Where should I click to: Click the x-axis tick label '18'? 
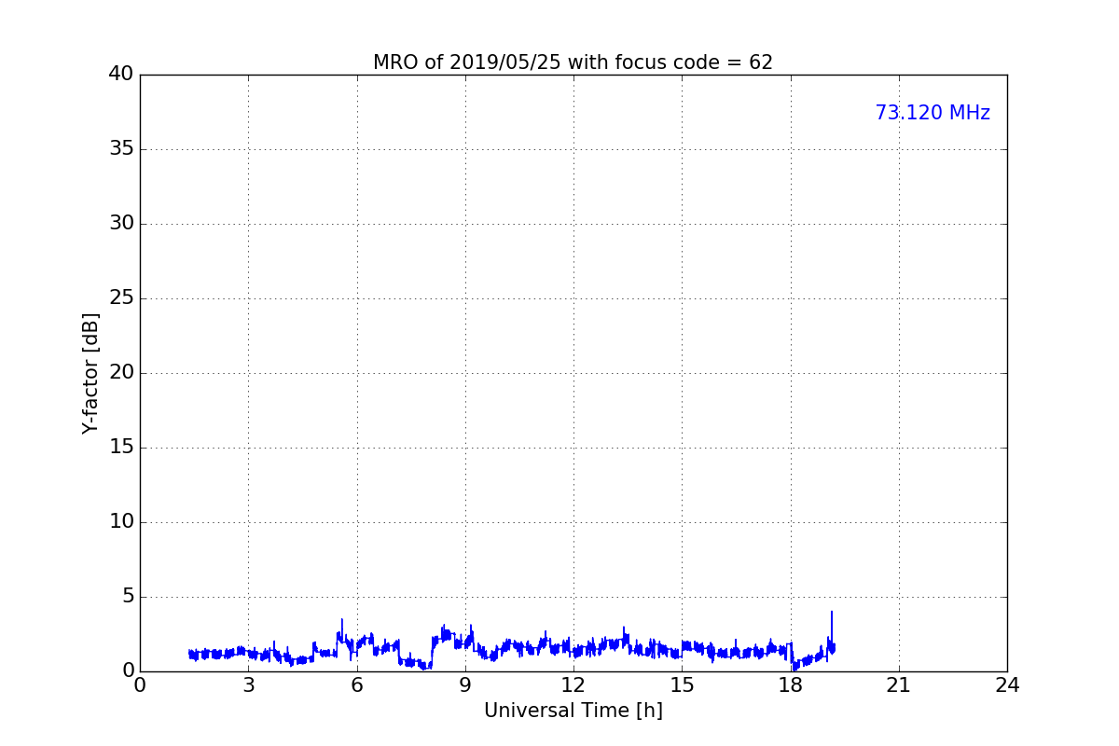(x=791, y=685)
